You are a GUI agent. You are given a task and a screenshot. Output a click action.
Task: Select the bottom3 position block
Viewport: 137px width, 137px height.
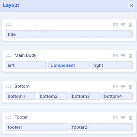tap(85, 96)
